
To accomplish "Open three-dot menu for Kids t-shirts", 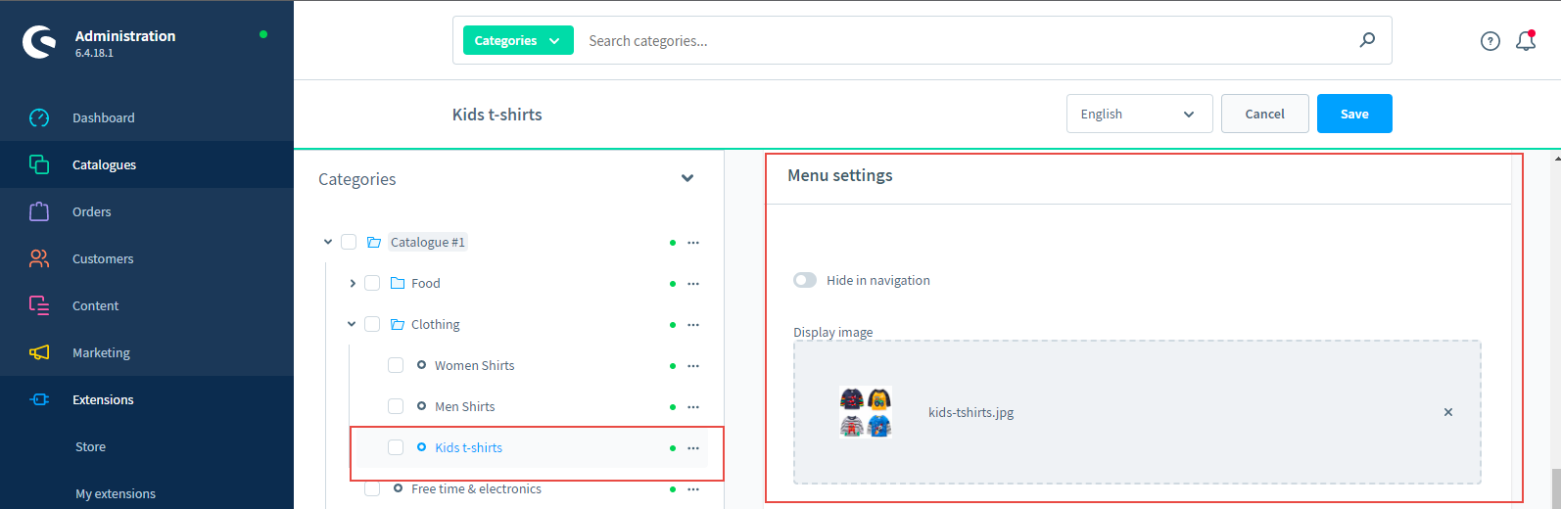I will 693,448.
